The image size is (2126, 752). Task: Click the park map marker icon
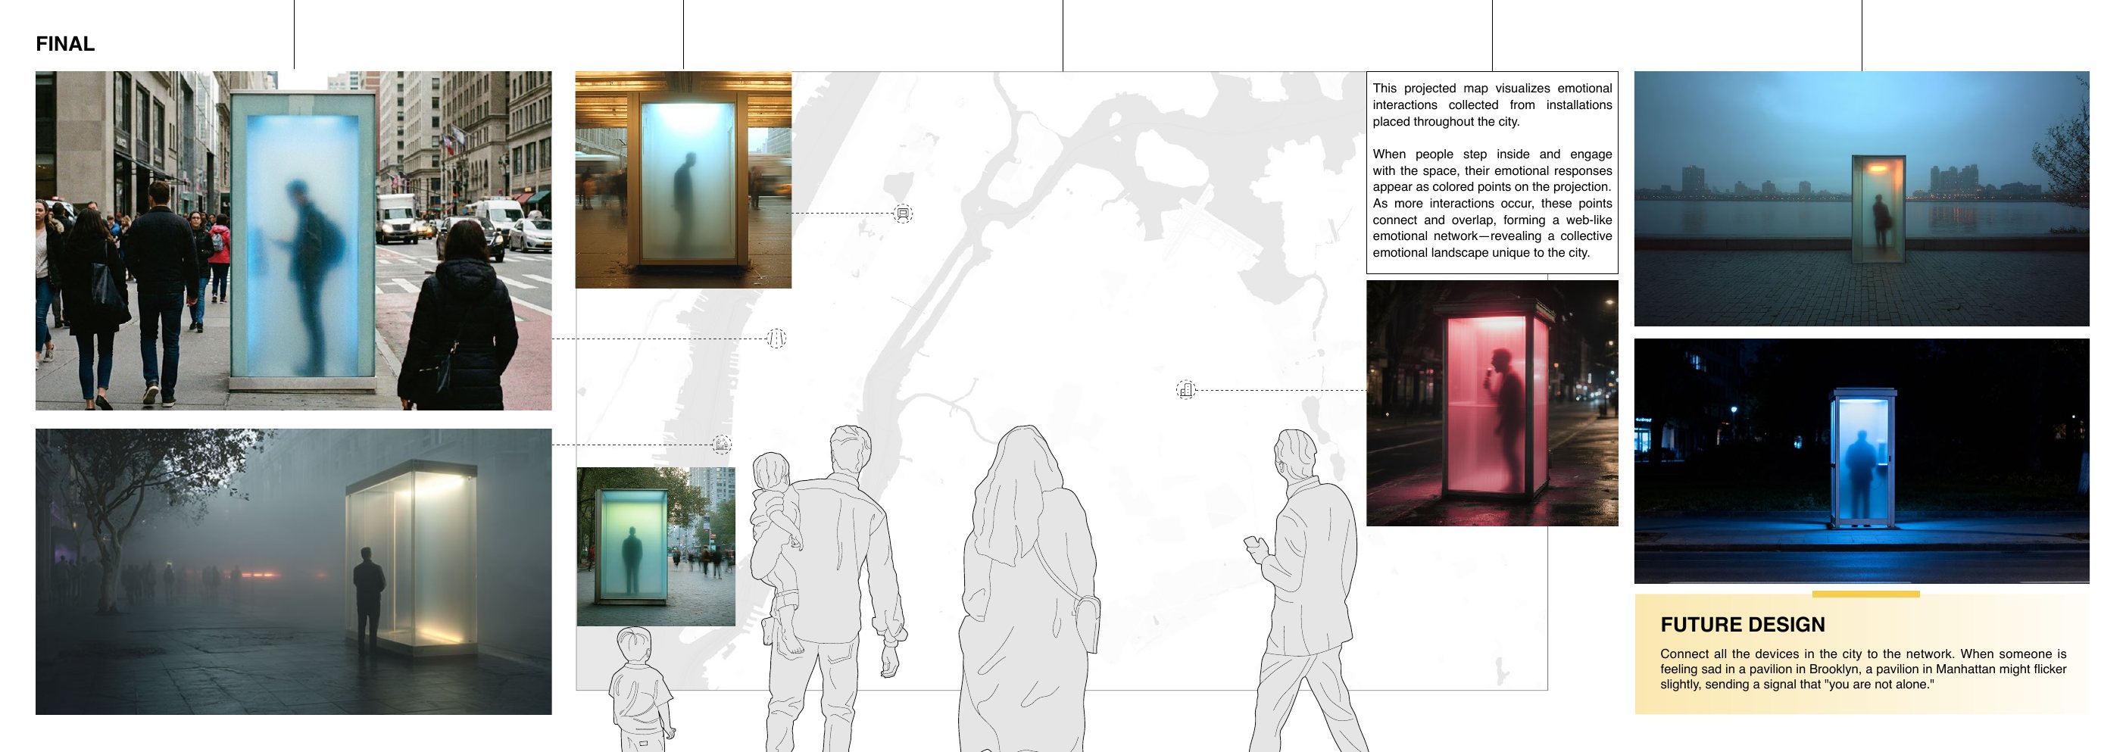pyautogui.click(x=722, y=444)
